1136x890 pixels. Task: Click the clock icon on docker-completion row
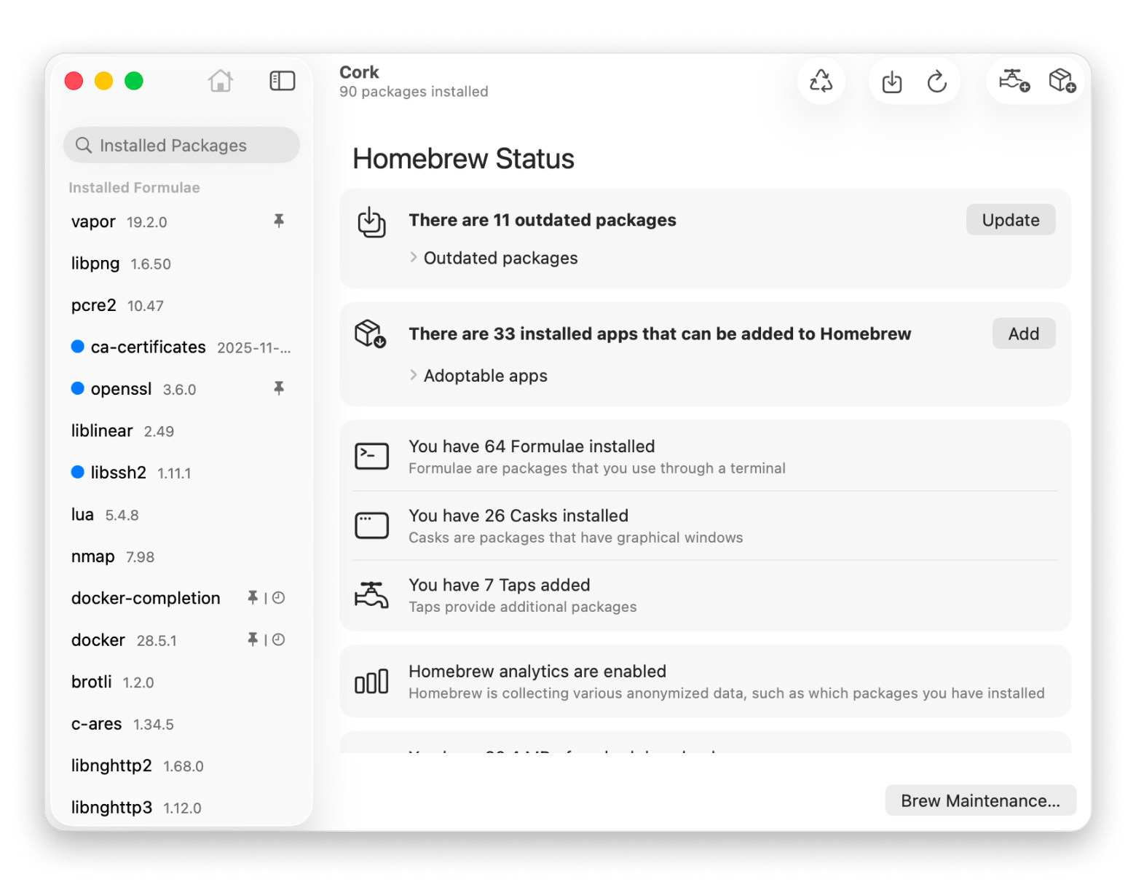[x=278, y=598]
